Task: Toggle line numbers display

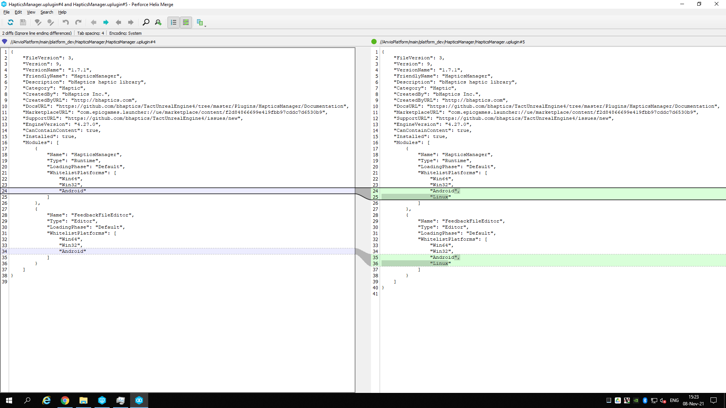Action: tap(174, 22)
